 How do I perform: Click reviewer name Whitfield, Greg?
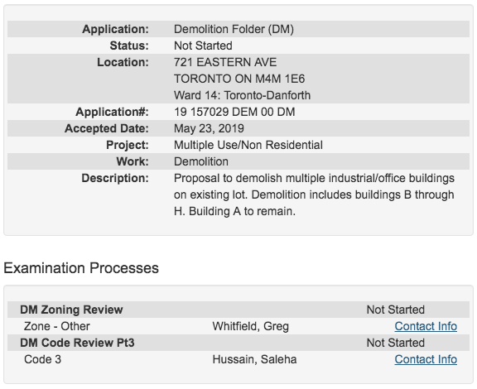(251, 326)
